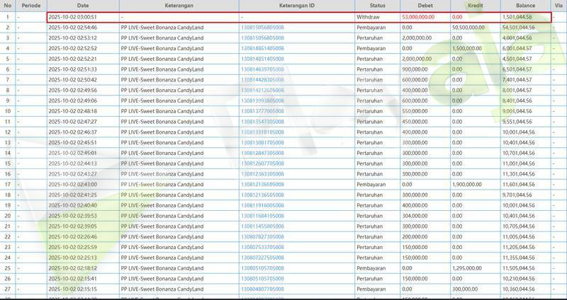Click the Keterangan column header

179,6
